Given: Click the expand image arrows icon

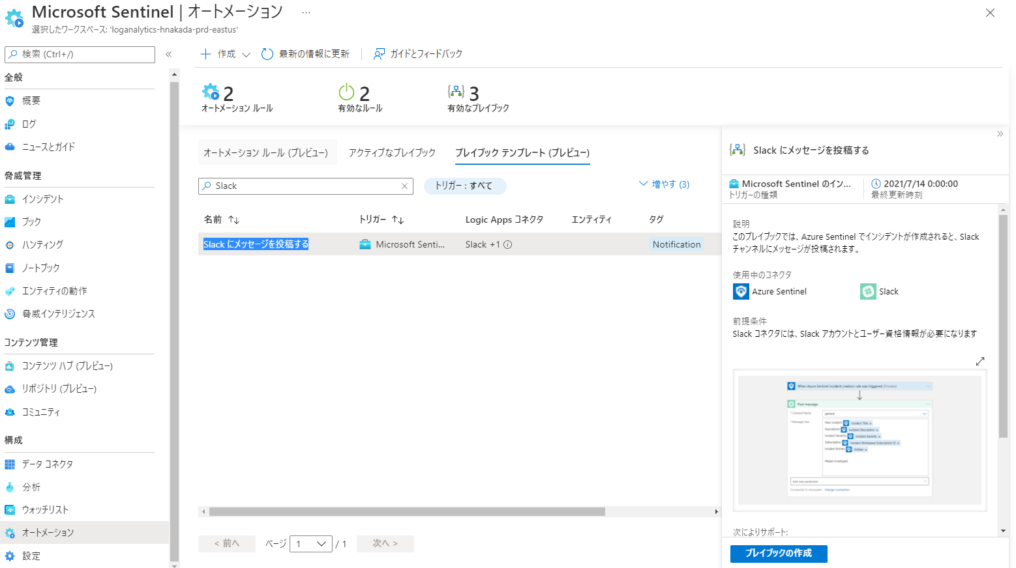Looking at the screenshot, I should click(x=980, y=361).
